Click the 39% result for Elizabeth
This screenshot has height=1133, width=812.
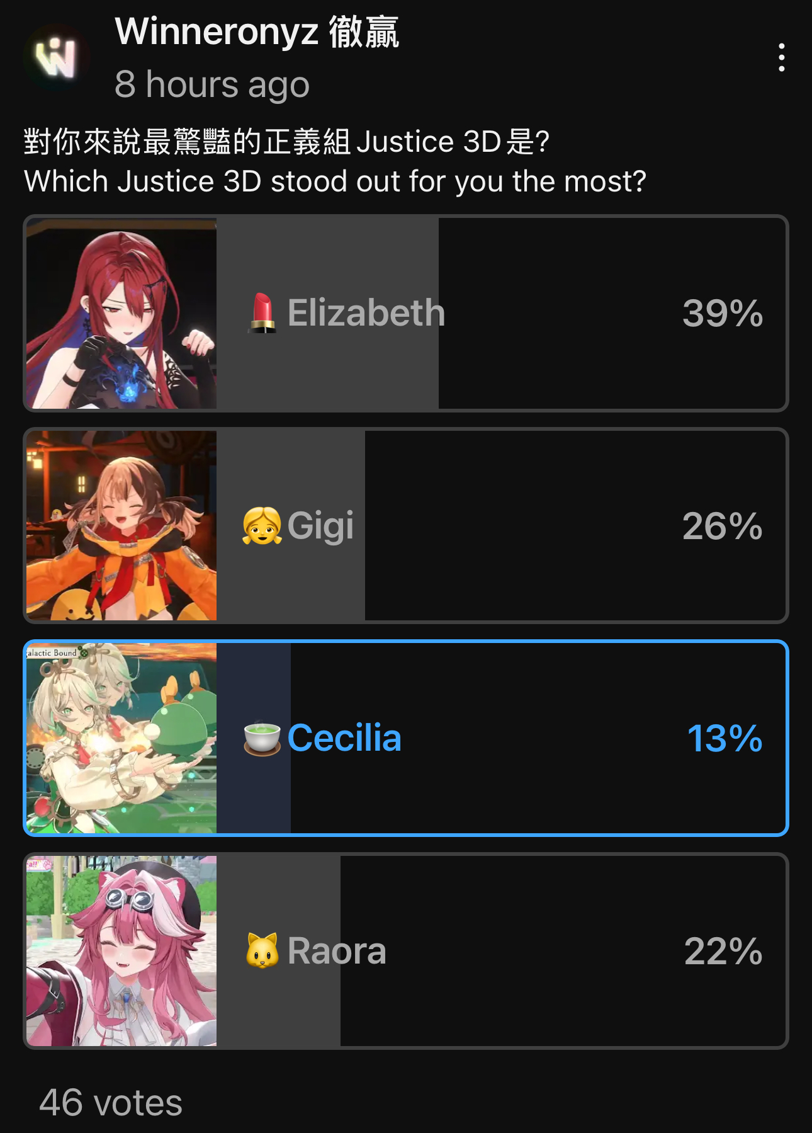click(x=723, y=313)
